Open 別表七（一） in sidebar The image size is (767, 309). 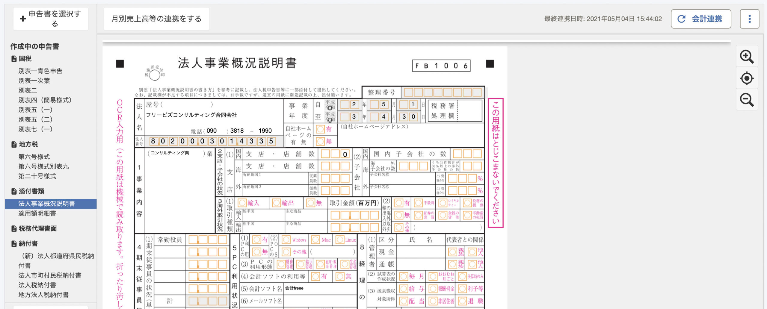(x=35, y=129)
